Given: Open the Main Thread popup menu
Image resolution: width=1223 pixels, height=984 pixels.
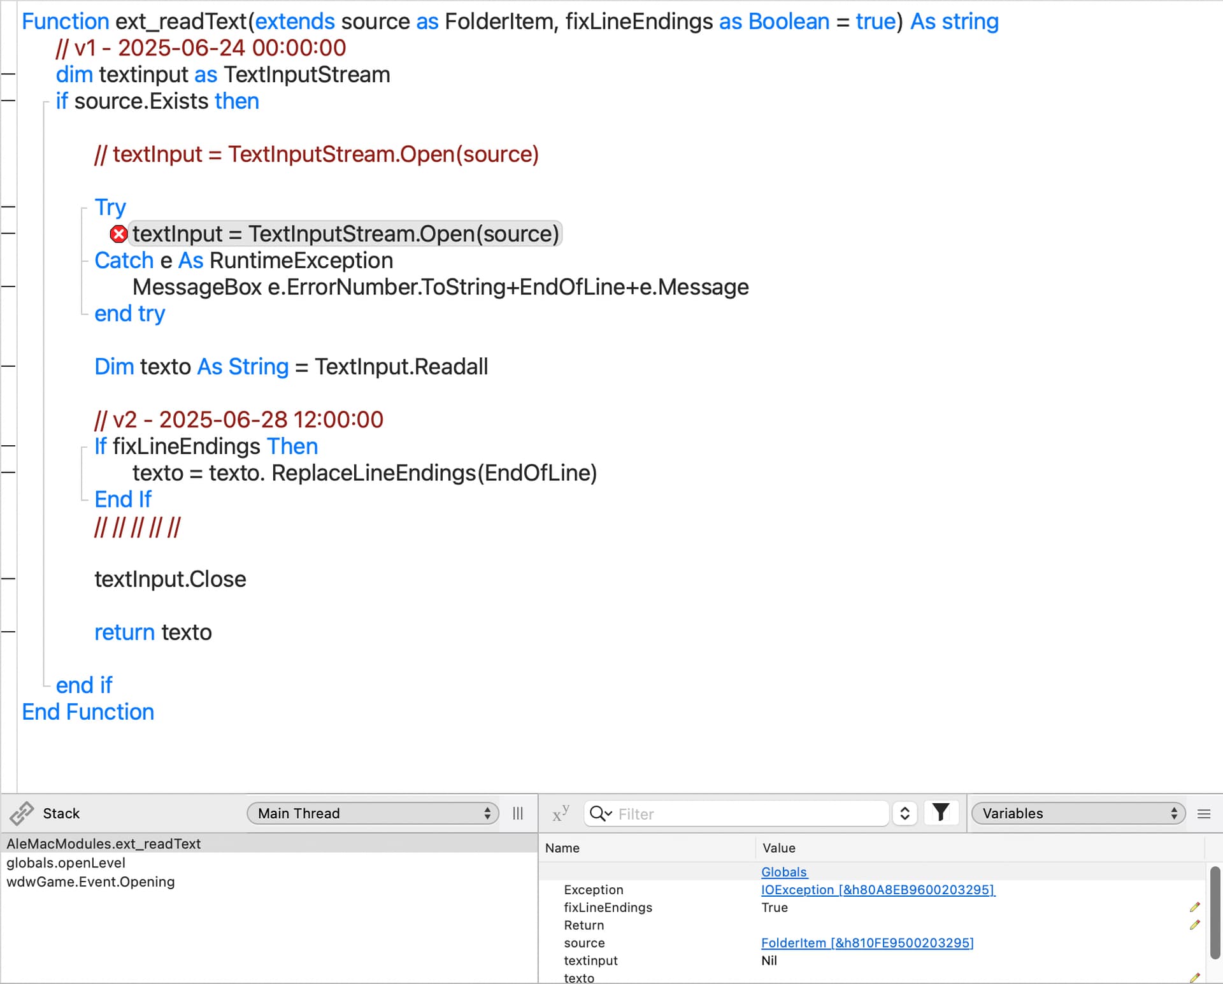Looking at the screenshot, I should 373,813.
